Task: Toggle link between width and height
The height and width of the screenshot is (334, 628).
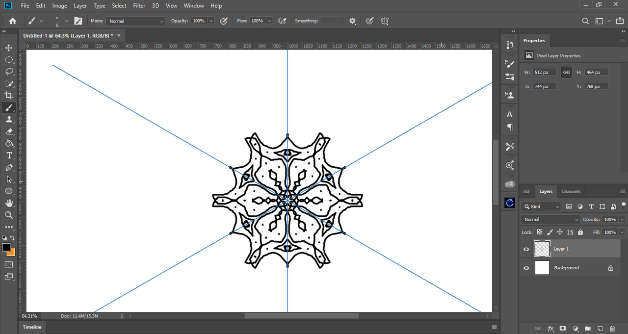Action: (x=566, y=72)
